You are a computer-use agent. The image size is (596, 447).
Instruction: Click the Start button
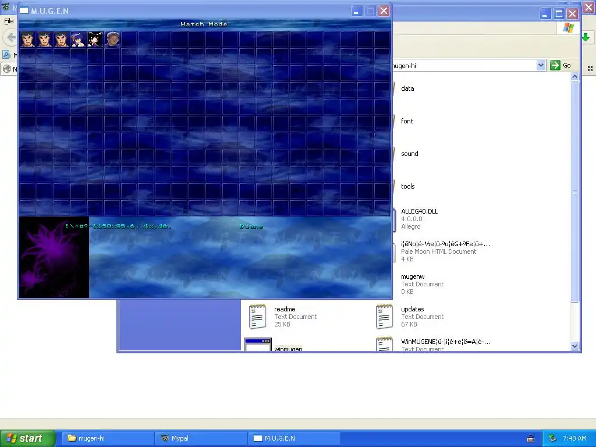(x=28, y=438)
